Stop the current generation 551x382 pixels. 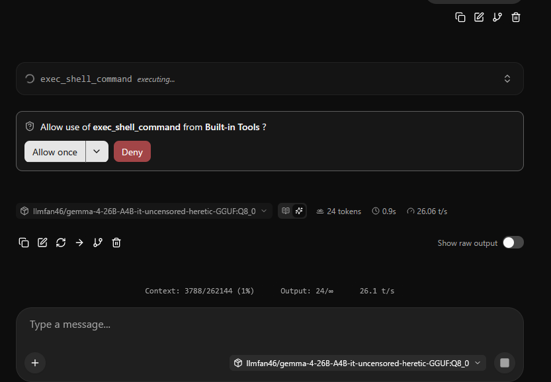point(505,363)
